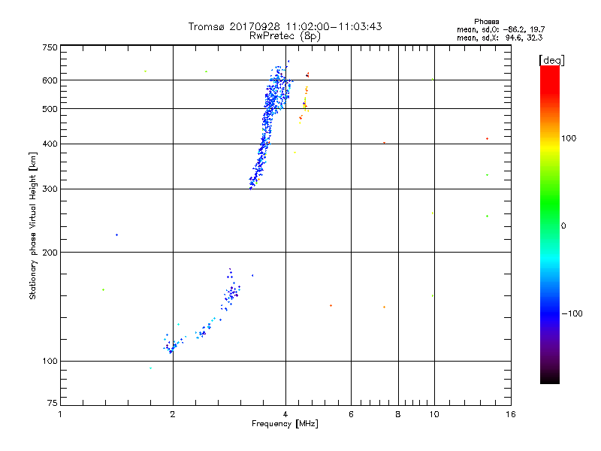The height and width of the screenshot is (451, 601).
Task: Click the '100' y-axis tick label
Action: [50, 361]
